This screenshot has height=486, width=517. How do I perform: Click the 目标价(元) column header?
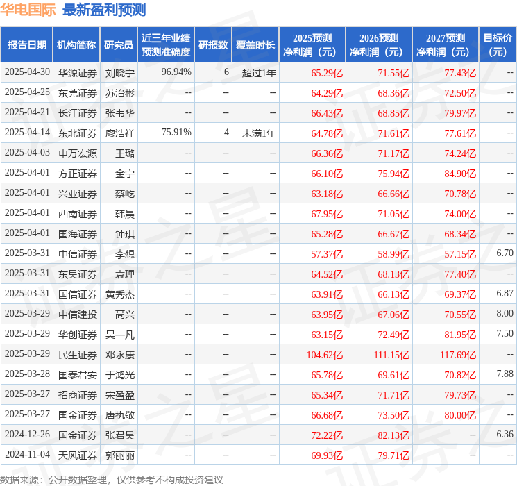click(x=498, y=45)
